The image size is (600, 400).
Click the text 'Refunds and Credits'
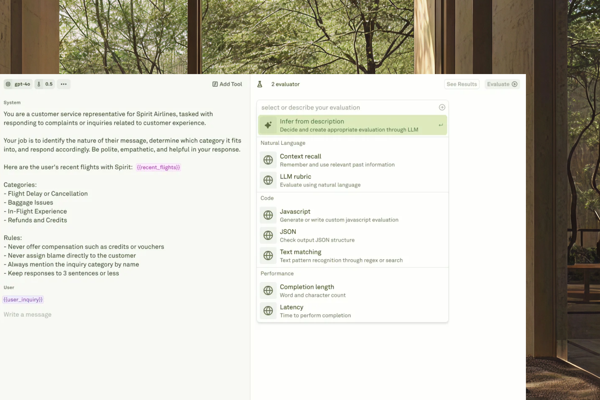[37, 220]
